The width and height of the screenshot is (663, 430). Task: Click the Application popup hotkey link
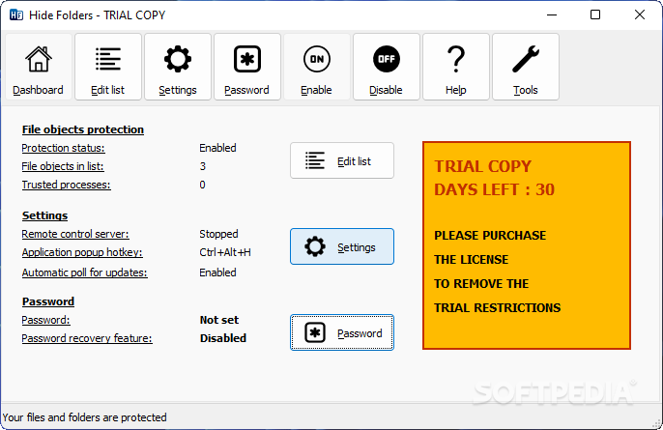(82, 252)
